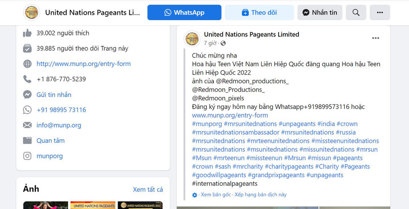Click the translation settings gear icon
The height and width of the screenshot is (209, 409).
coord(195,194)
